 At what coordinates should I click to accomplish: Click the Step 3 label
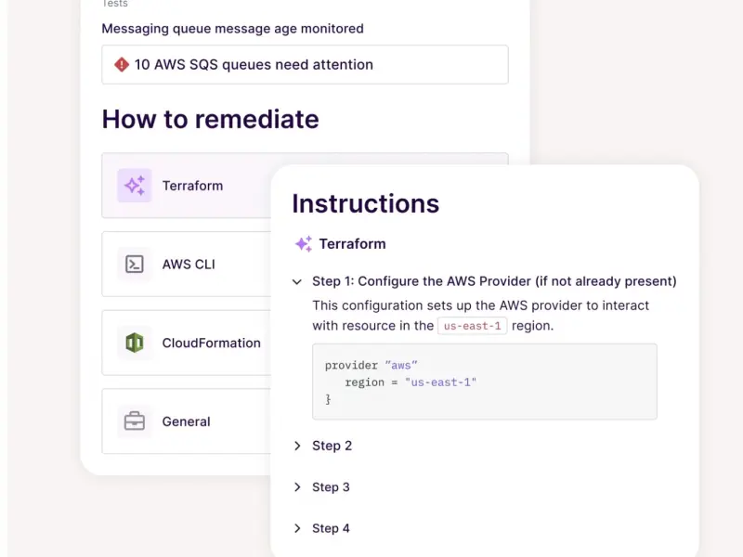click(x=332, y=487)
